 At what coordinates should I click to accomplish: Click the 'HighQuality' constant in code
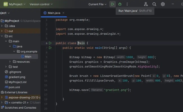click(x=147, y=67)
